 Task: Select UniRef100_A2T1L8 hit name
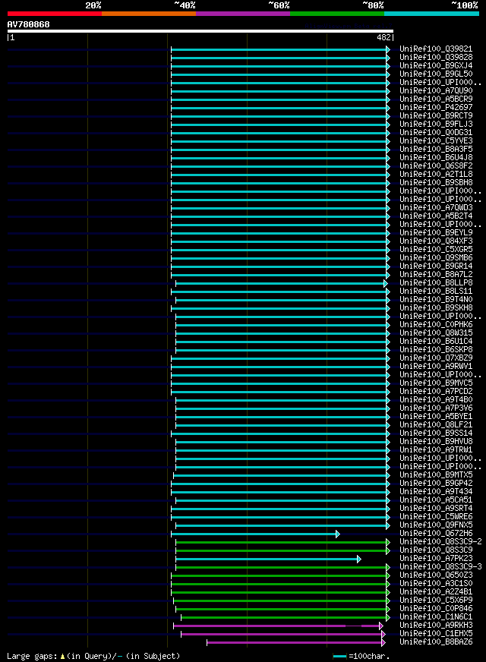[436, 174]
